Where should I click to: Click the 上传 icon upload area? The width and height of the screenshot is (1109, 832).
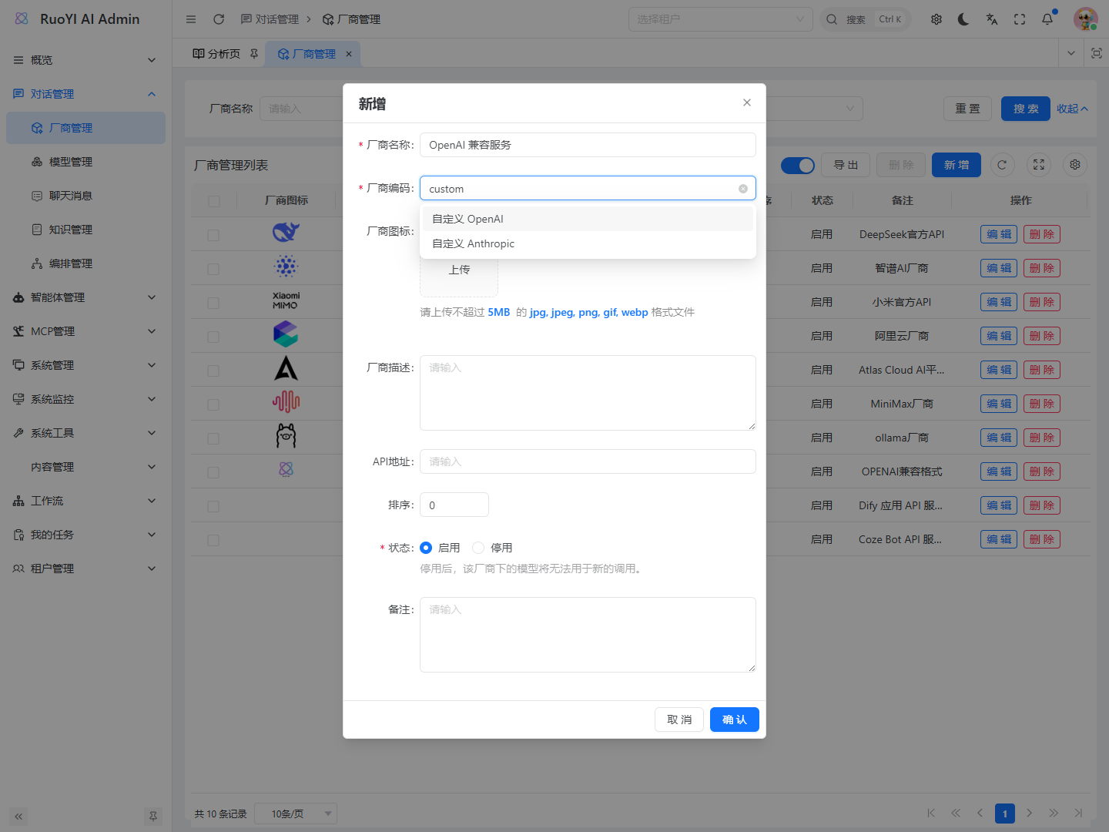459,270
